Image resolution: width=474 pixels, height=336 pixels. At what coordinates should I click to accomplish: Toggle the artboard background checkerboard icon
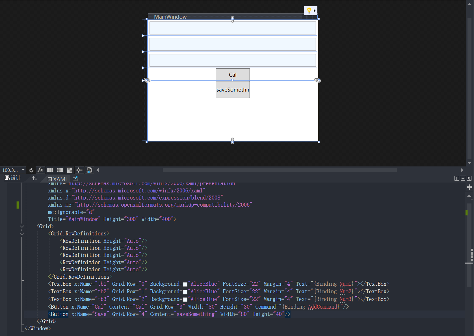coord(70,170)
